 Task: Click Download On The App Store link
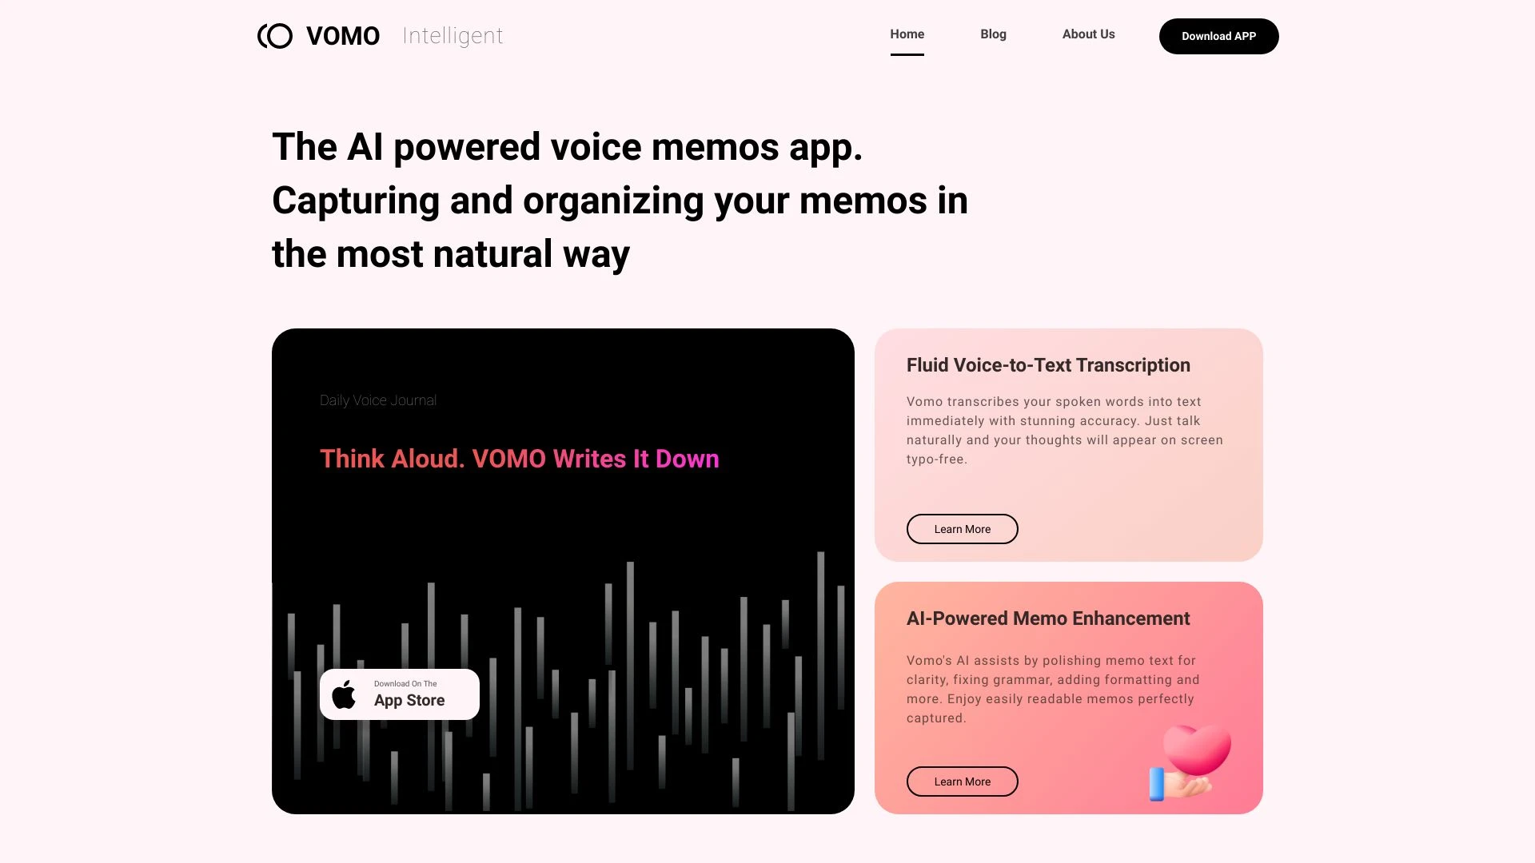click(x=398, y=694)
